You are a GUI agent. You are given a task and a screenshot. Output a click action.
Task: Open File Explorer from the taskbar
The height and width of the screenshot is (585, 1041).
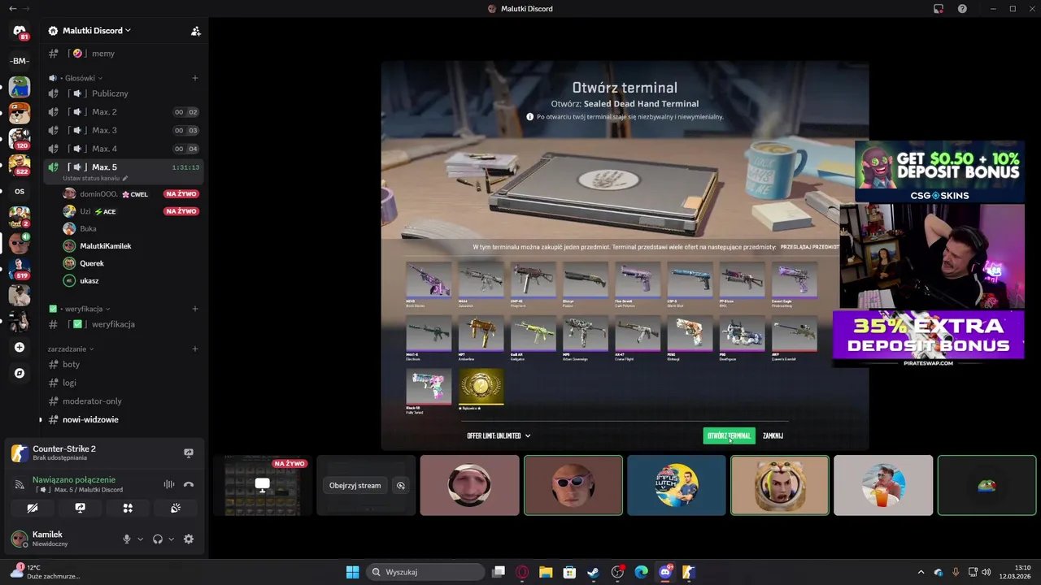coord(546,572)
